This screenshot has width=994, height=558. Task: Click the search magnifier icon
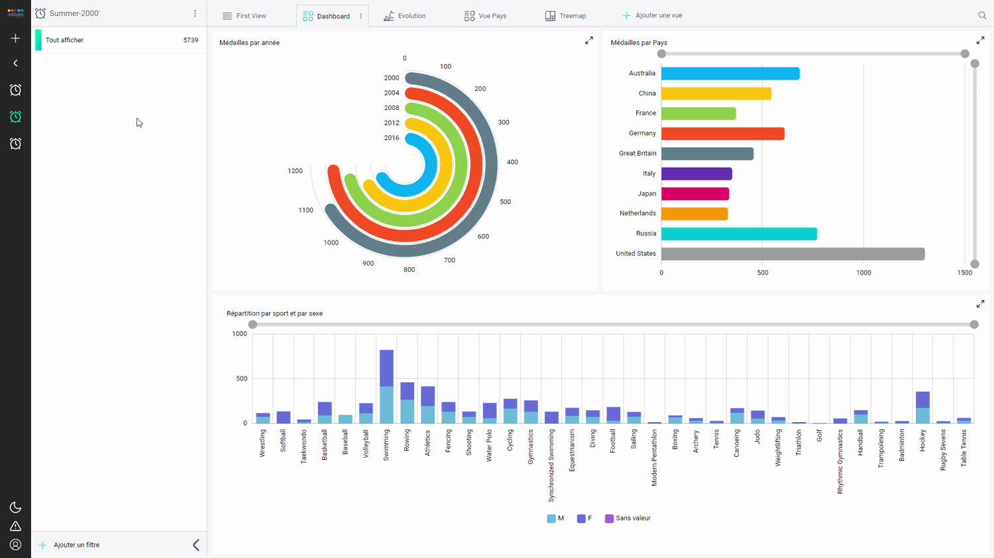pos(982,15)
